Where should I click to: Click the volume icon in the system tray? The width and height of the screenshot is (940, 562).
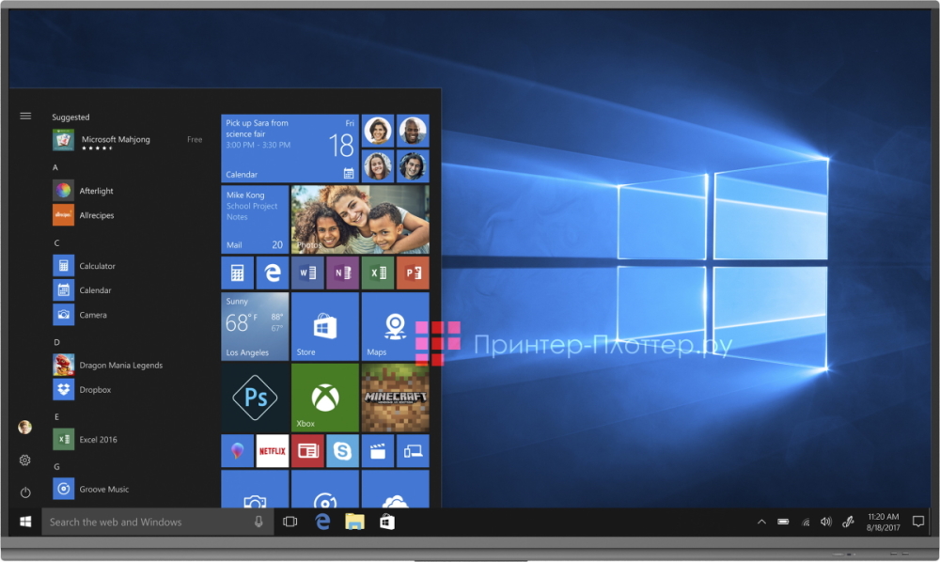click(826, 521)
